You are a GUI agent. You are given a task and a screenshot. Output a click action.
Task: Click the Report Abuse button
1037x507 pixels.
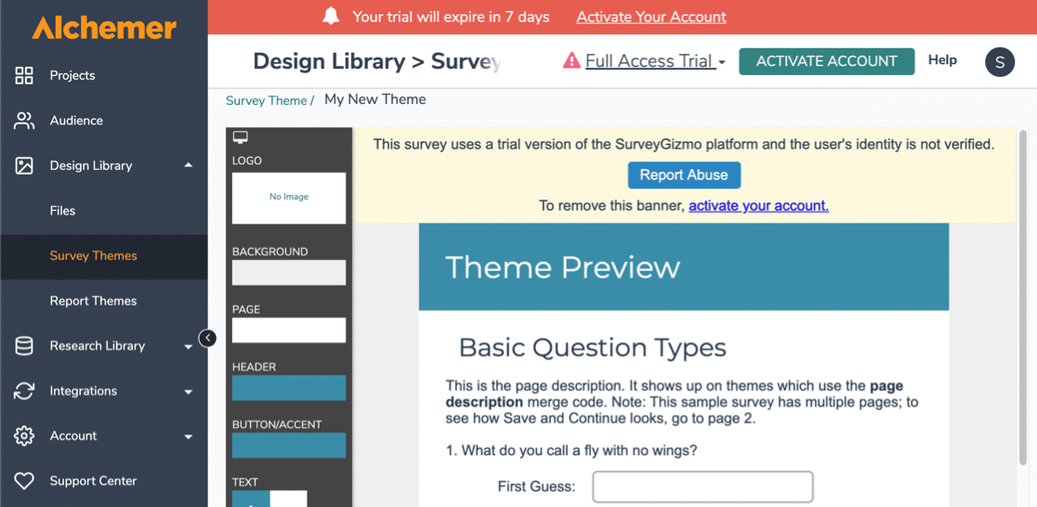pyautogui.click(x=684, y=175)
